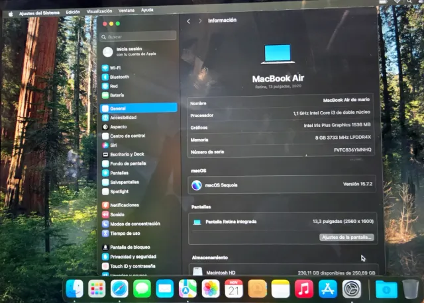Open Sonido settings
Image resolution: width=424 pixels, height=303 pixels.
[x=113, y=214]
